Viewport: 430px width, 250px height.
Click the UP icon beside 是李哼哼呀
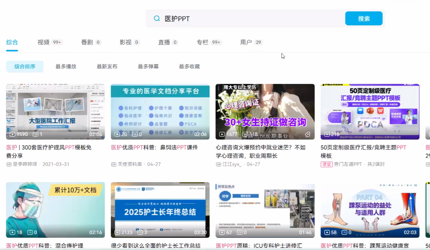(x=9, y=164)
